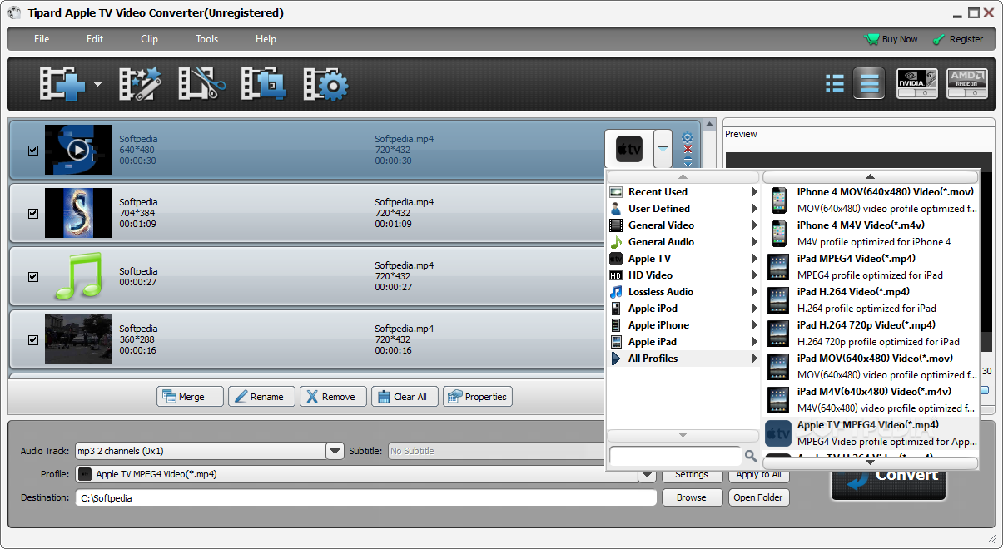Open the Profile combo box
Image resolution: width=1003 pixels, height=549 pixels.
click(365, 474)
